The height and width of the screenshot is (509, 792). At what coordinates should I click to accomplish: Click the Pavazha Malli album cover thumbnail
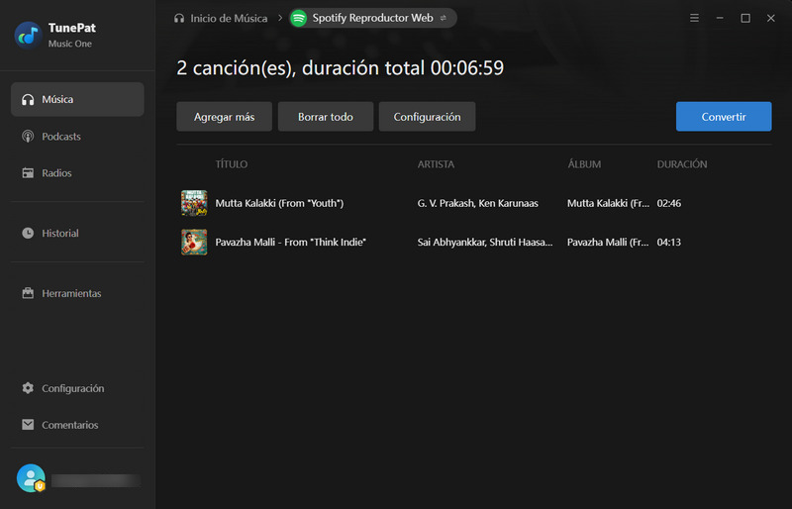(x=194, y=242)
